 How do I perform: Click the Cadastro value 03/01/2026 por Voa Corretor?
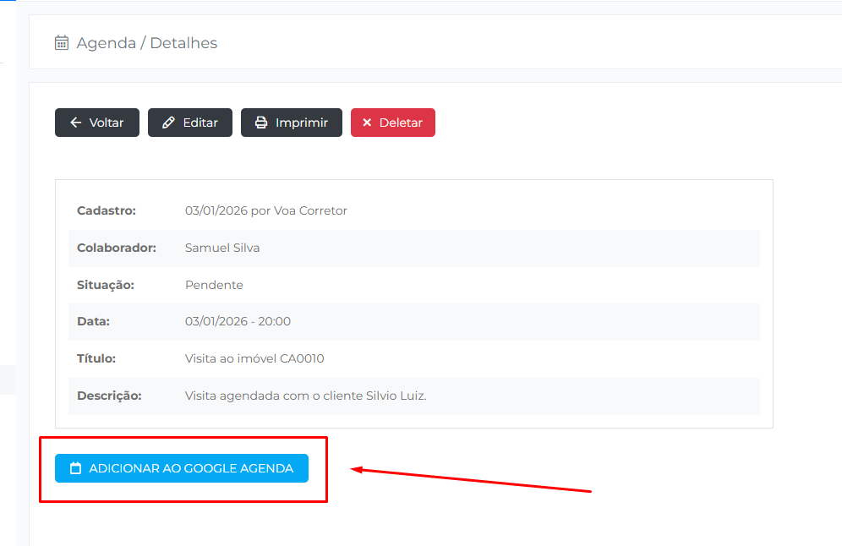tap(266, 210)
